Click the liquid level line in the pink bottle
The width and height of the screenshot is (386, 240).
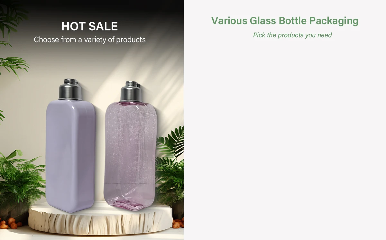pyautogui.click(x=130, y=182)
